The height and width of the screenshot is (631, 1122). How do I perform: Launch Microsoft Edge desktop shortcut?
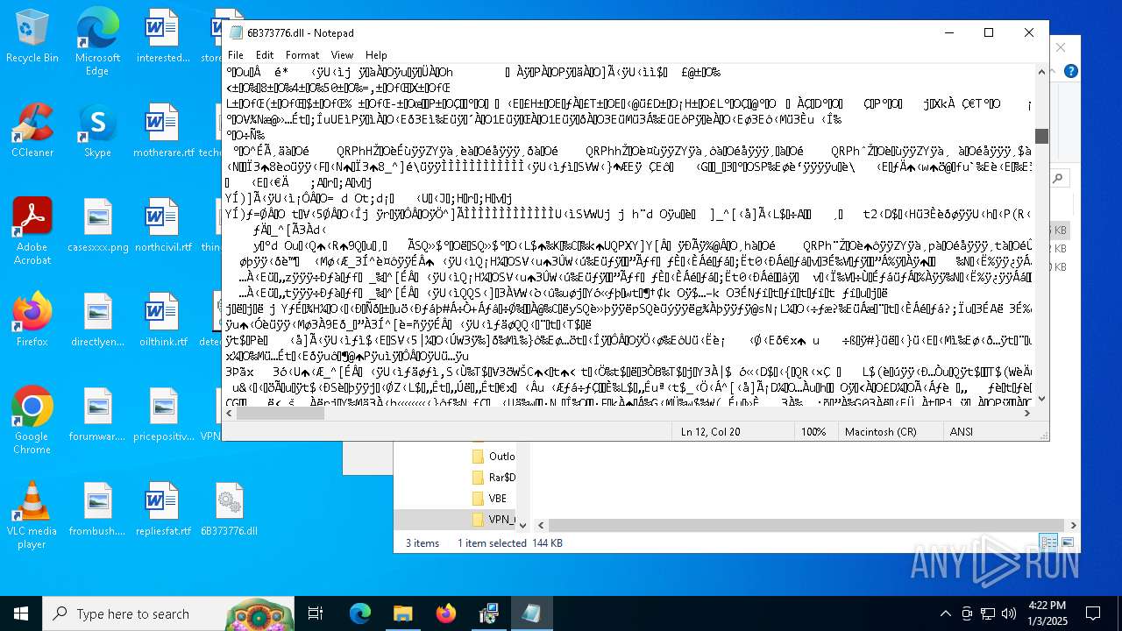[x=97, y=42]
